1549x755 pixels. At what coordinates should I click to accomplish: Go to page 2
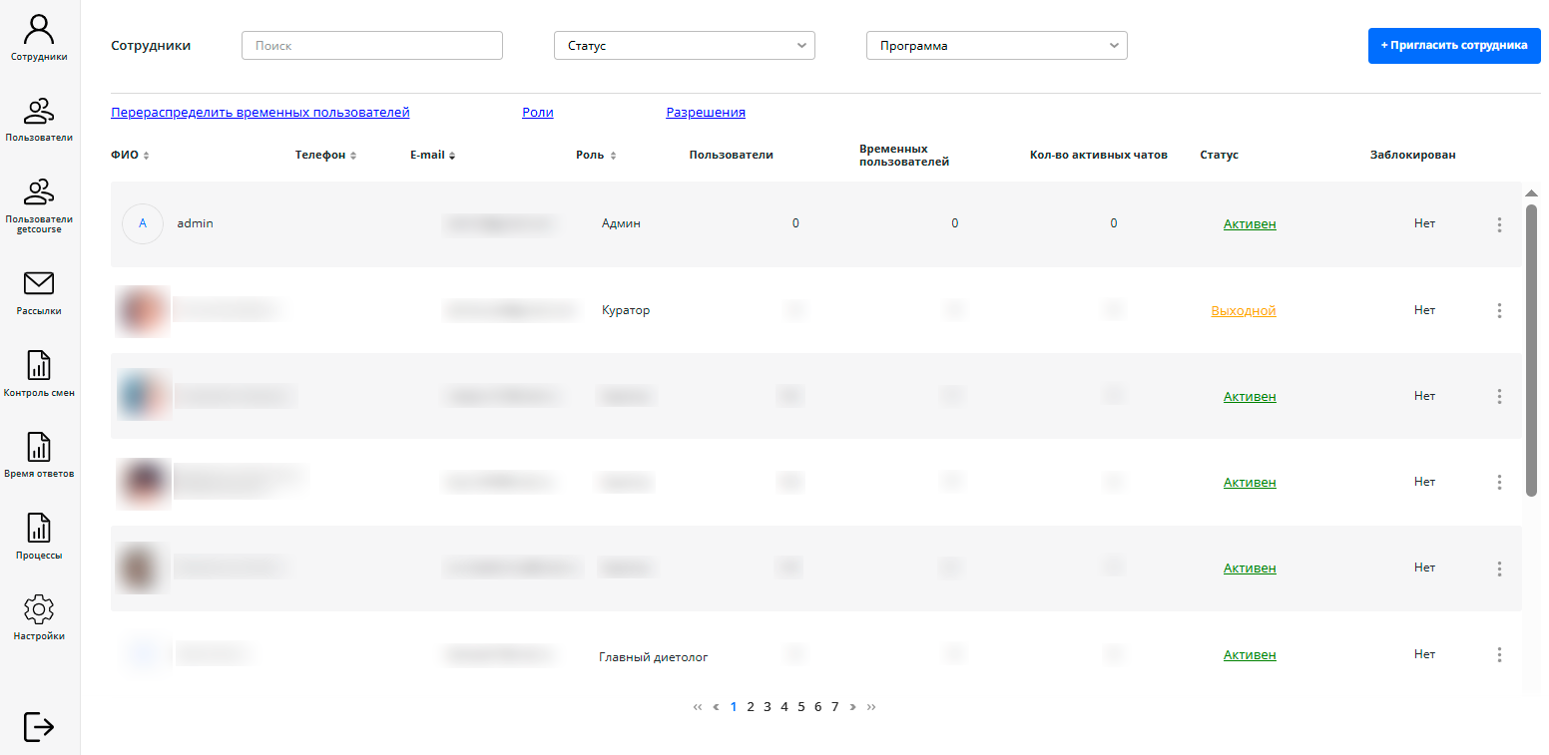click(x=751, y=707)
